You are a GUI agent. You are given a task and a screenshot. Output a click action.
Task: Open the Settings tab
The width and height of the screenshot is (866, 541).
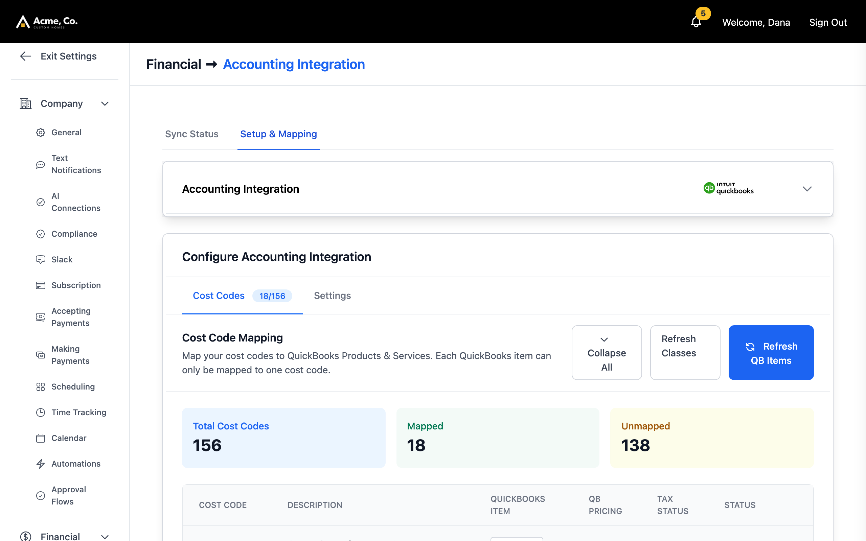coord(332,296)
